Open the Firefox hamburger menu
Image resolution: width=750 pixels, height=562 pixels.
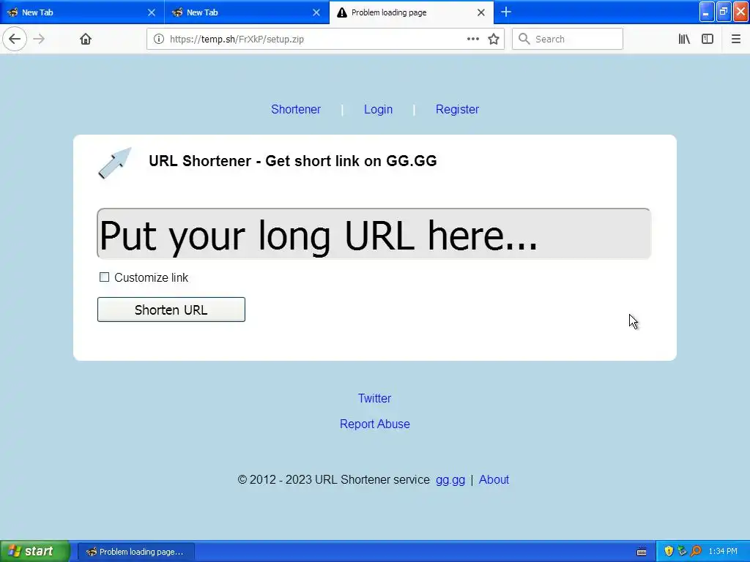click(735, 40)
